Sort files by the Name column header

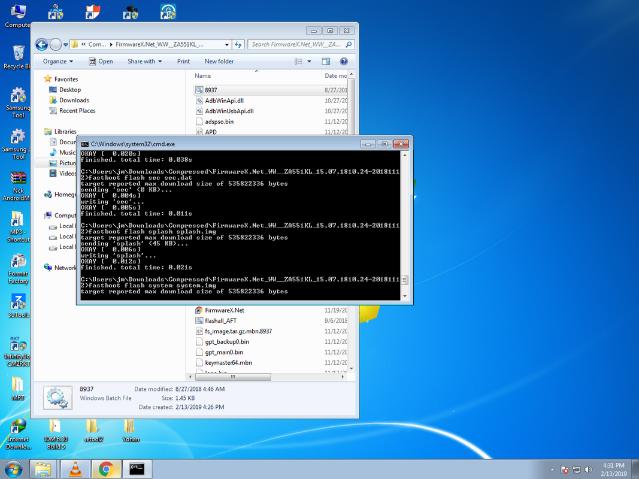(x=257, y=76)
